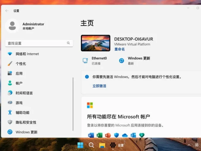
Task: Open the Administrator account avatar
Action: pyautogui.click(x=12, y=26)
